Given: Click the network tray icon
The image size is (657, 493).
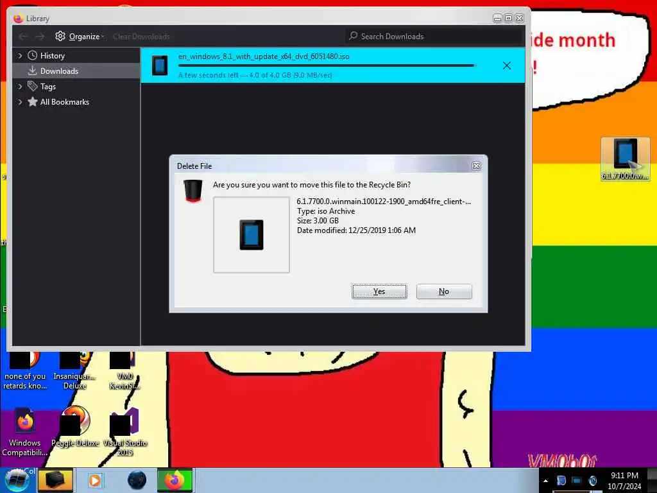Looking at the screenshot, I should point(577,481).
